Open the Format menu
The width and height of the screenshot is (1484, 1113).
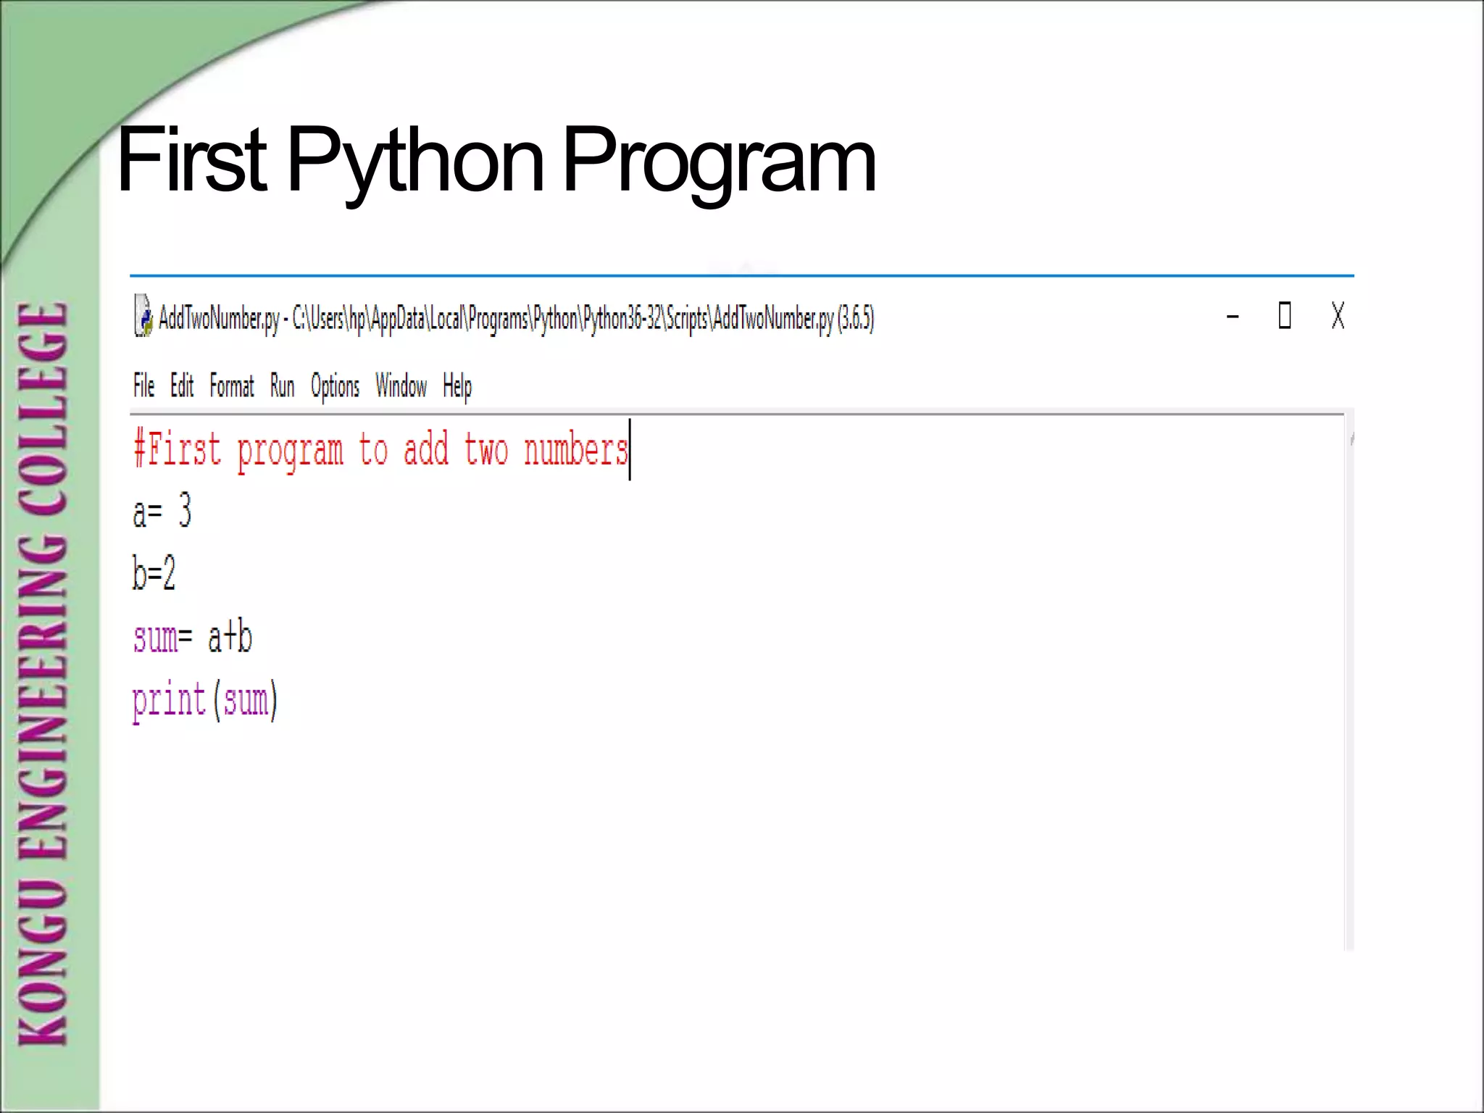click(x=232, y=385)
